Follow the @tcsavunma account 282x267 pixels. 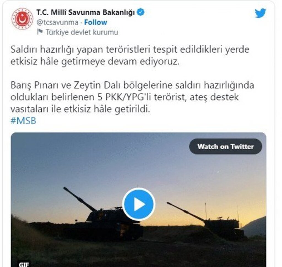(x=96, y=23)
